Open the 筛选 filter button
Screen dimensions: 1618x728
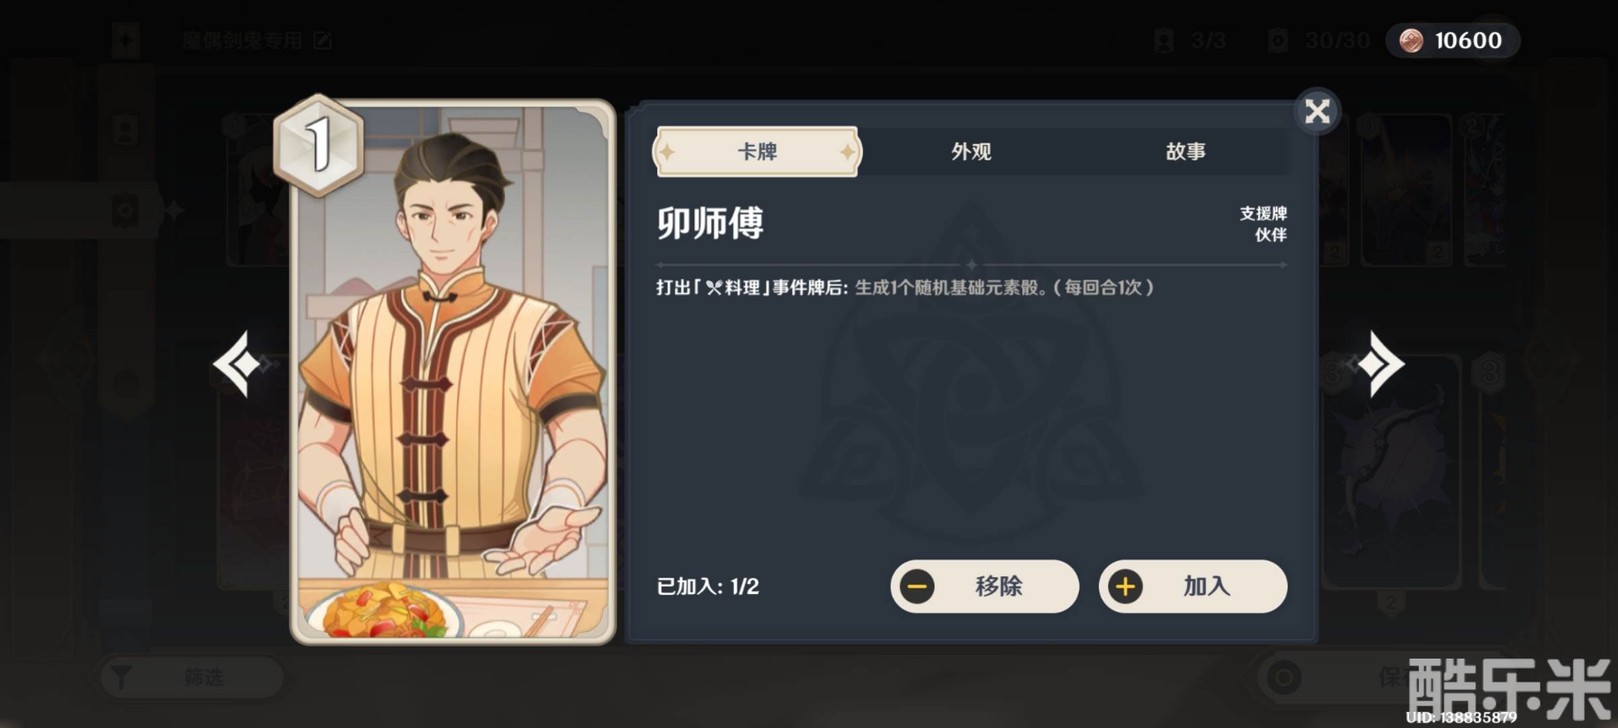192,677
